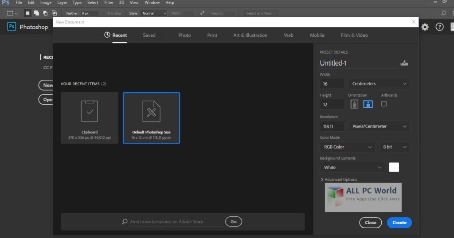Click the swap width and height icon
This screenshot has width=454, height=238.
coord(202,13)
